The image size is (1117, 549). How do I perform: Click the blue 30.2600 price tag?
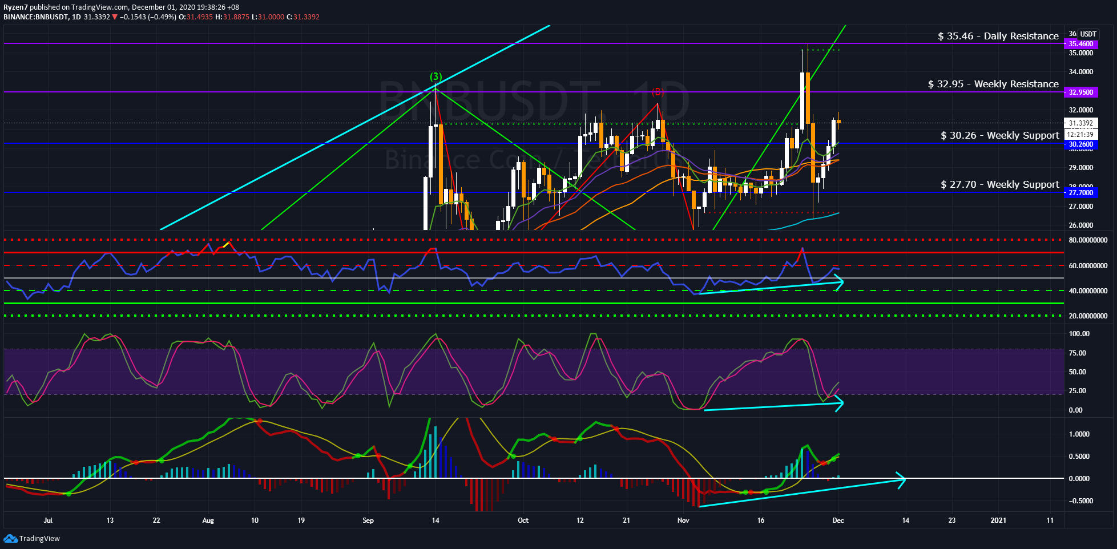[x=1080, y=144]
